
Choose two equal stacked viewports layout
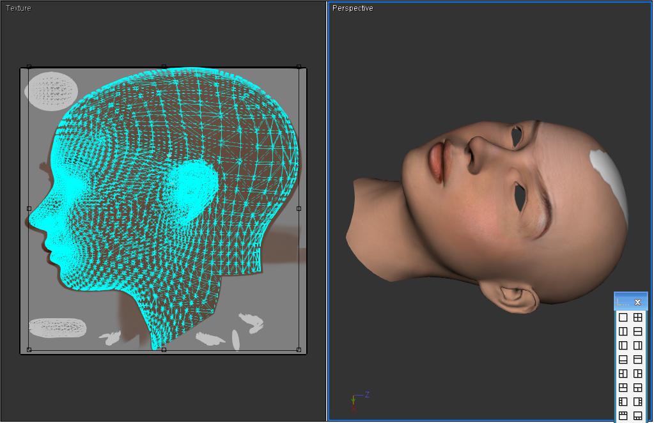[638, 331]
